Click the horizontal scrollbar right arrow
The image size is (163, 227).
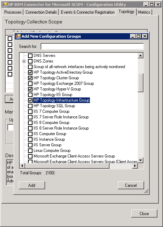(135, 166)
